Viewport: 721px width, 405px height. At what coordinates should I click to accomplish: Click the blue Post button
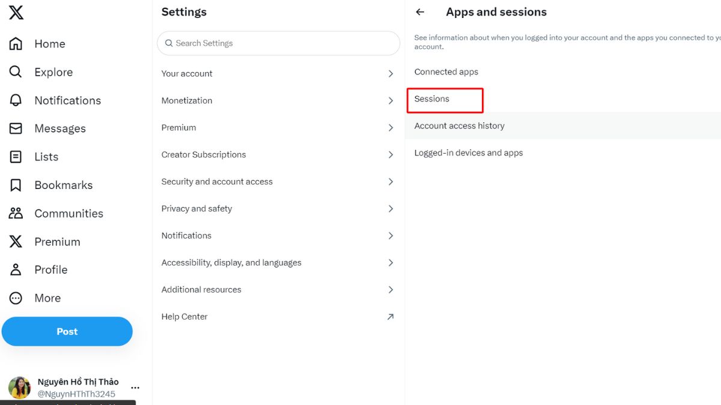(67, 331)
